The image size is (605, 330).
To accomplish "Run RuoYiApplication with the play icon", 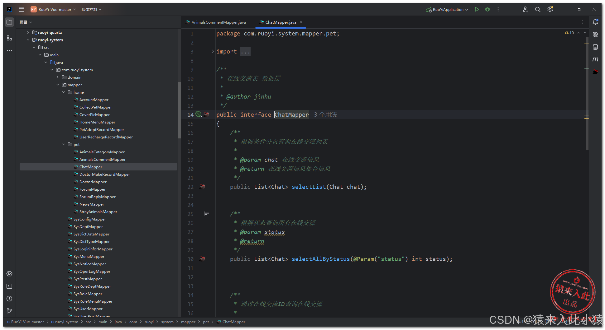I will 477,9.
